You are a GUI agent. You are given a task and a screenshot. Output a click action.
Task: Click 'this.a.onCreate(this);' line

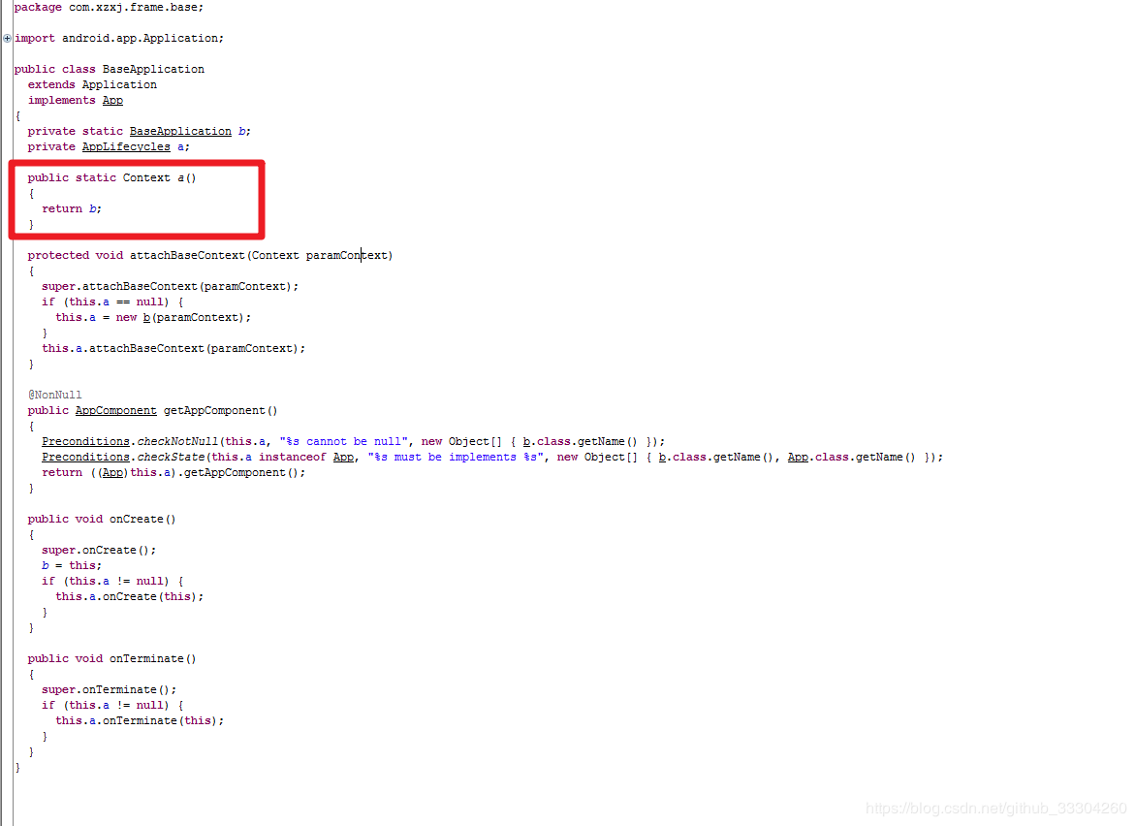pyautogui.click(x=130, y=596)
